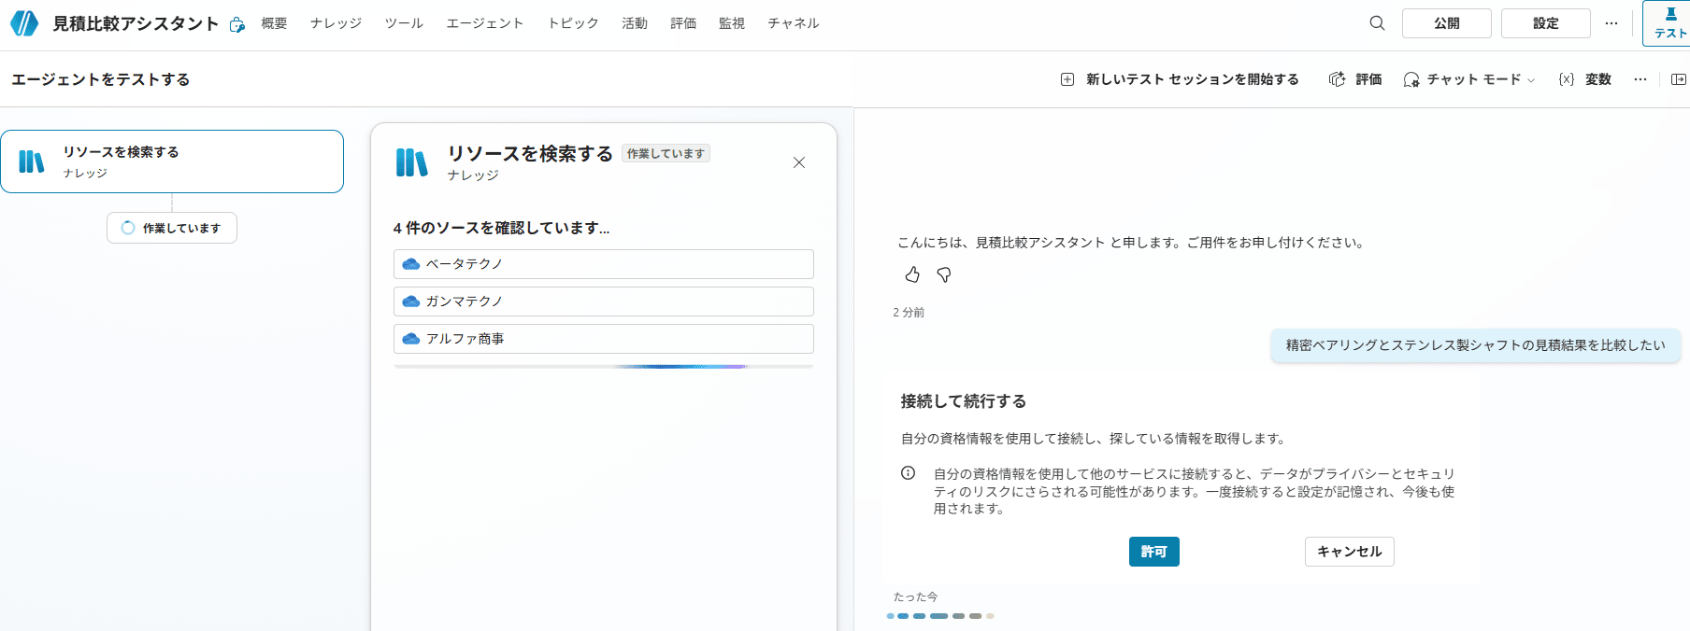
Task: Open the top bar more options ellipsis
Action: 1611,23
